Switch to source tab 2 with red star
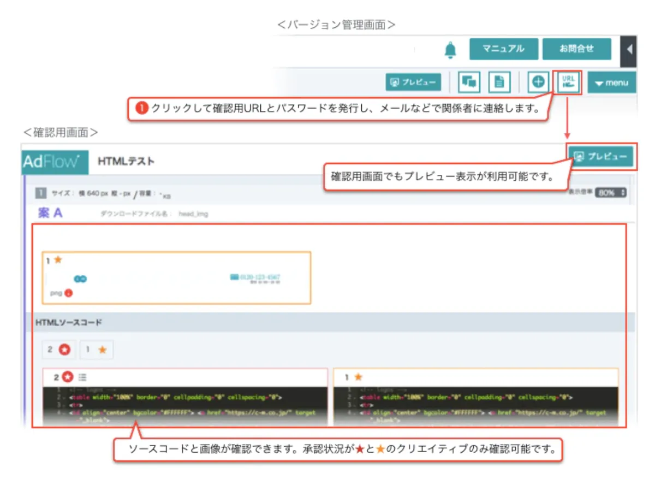Screen dimensions: 655x485 pos(59,350)
